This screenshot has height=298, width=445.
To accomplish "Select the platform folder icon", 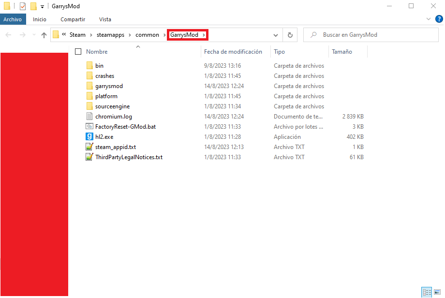I will click(x=89, y=96).
